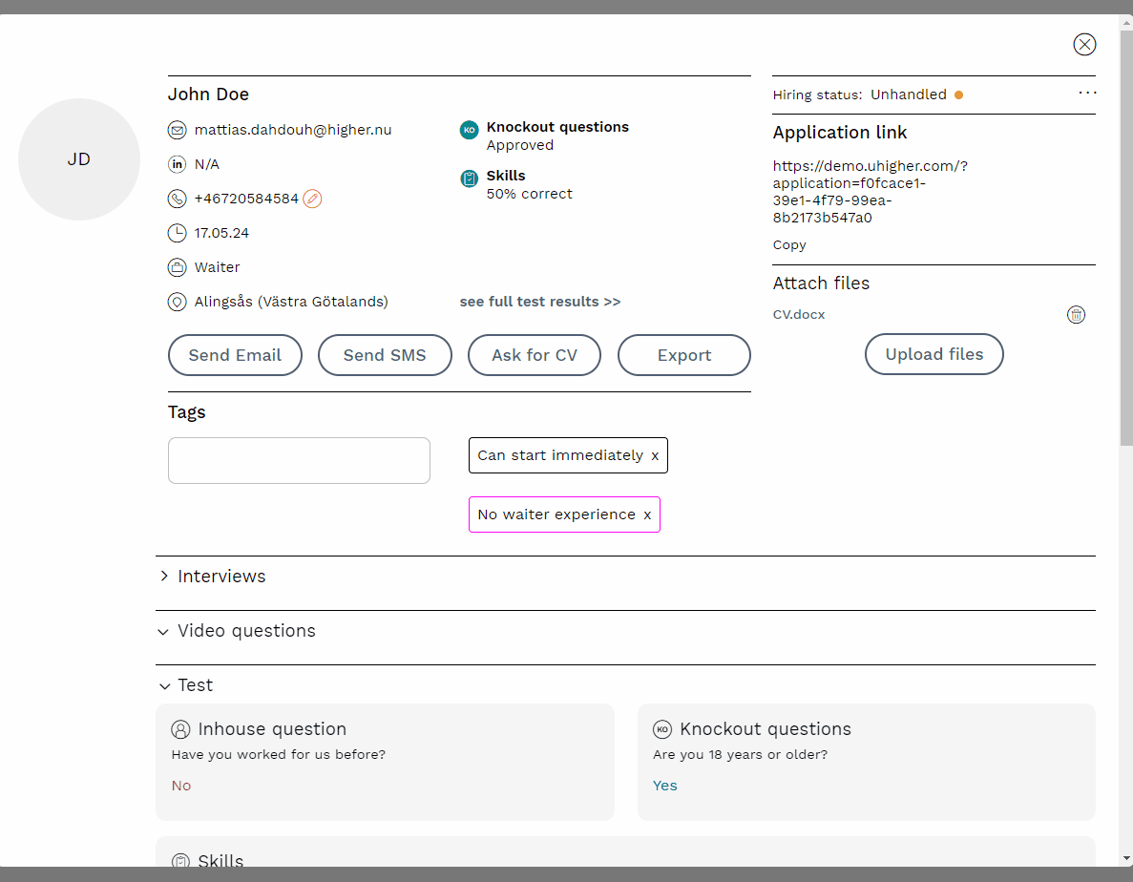This screenshot has height=882, width=1133.
Task: Click the pencil icon beside phone number
Action: [312, 199]
